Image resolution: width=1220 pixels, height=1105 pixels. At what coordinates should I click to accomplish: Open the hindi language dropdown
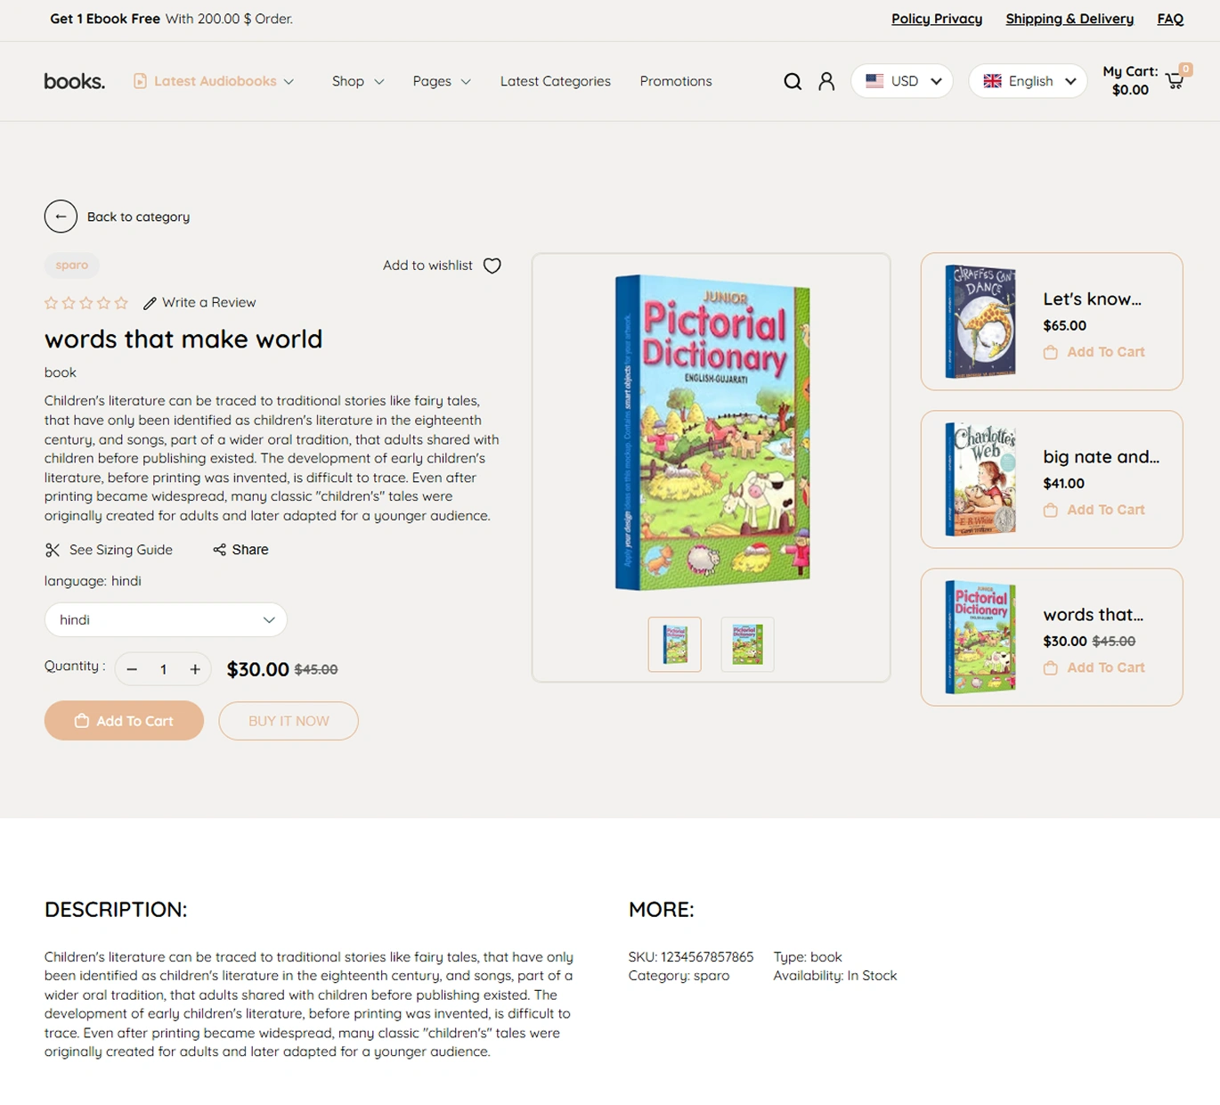[166, 619]
